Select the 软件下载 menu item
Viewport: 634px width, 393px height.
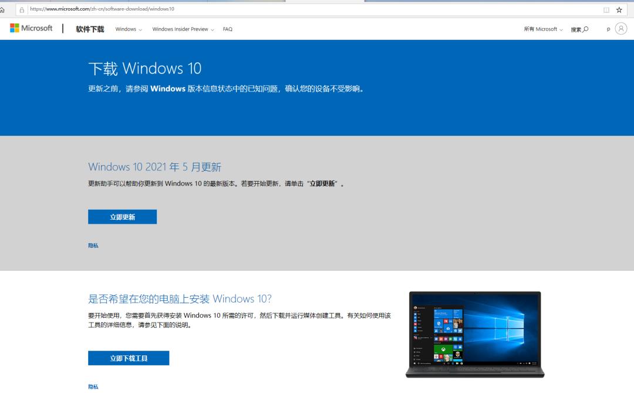click(x=89, y=28)
